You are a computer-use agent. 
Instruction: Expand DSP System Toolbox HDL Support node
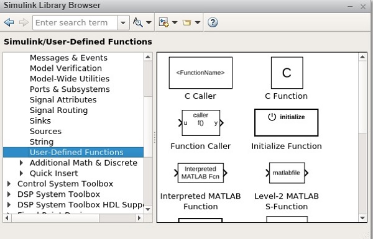9,205
